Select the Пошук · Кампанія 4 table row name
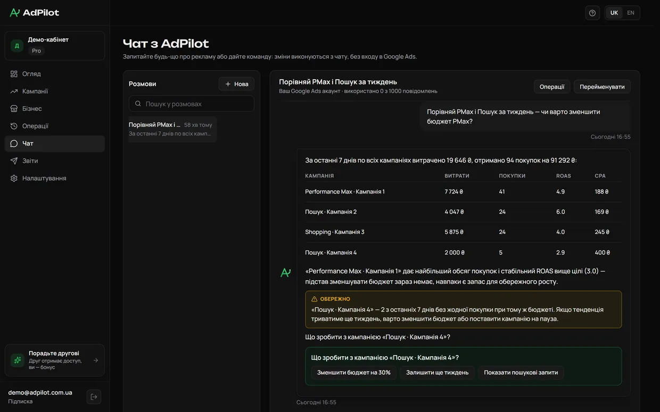The image size is (660, 412). 331,253
